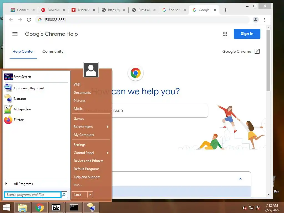Click the network tray icon
284x213 pixels.
point(251,208)
